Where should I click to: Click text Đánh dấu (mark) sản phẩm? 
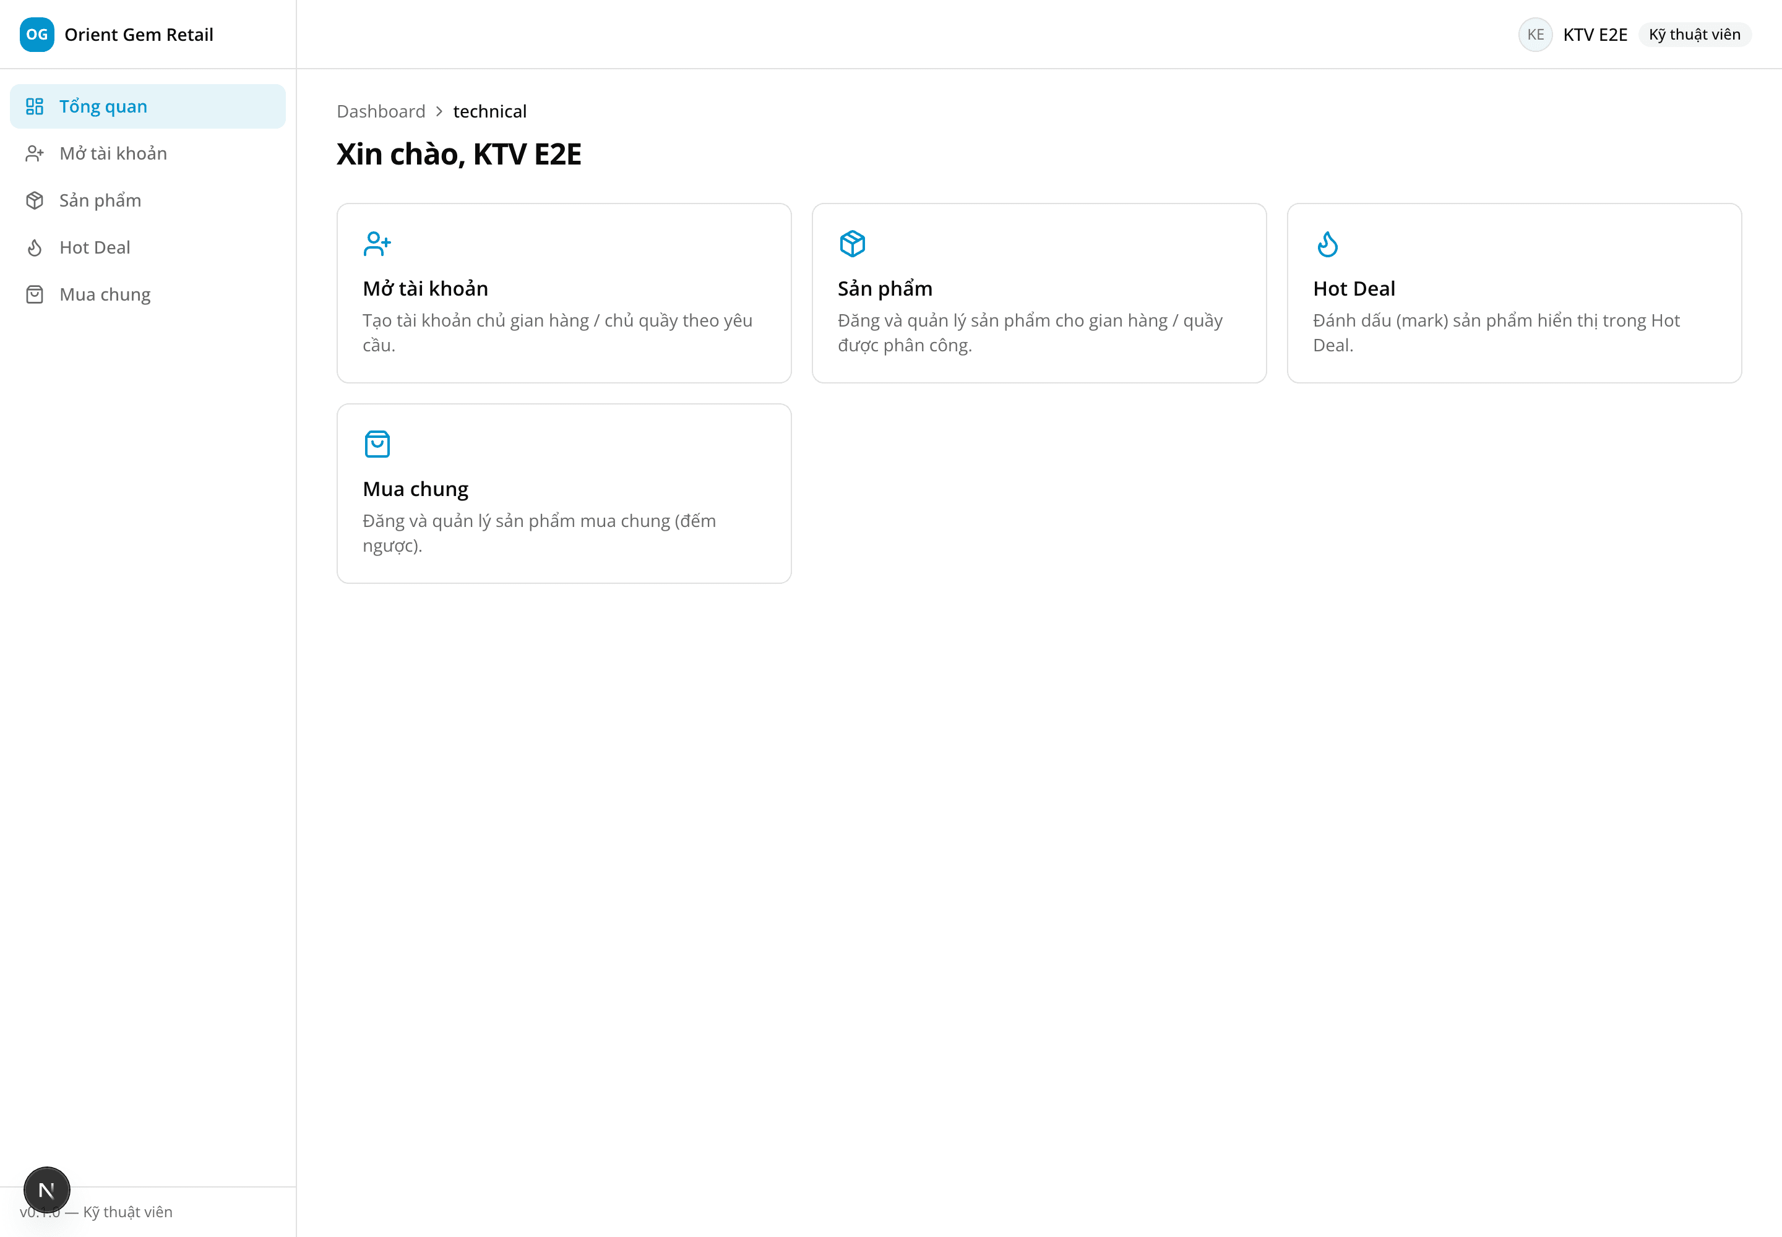coord(1496,333)
